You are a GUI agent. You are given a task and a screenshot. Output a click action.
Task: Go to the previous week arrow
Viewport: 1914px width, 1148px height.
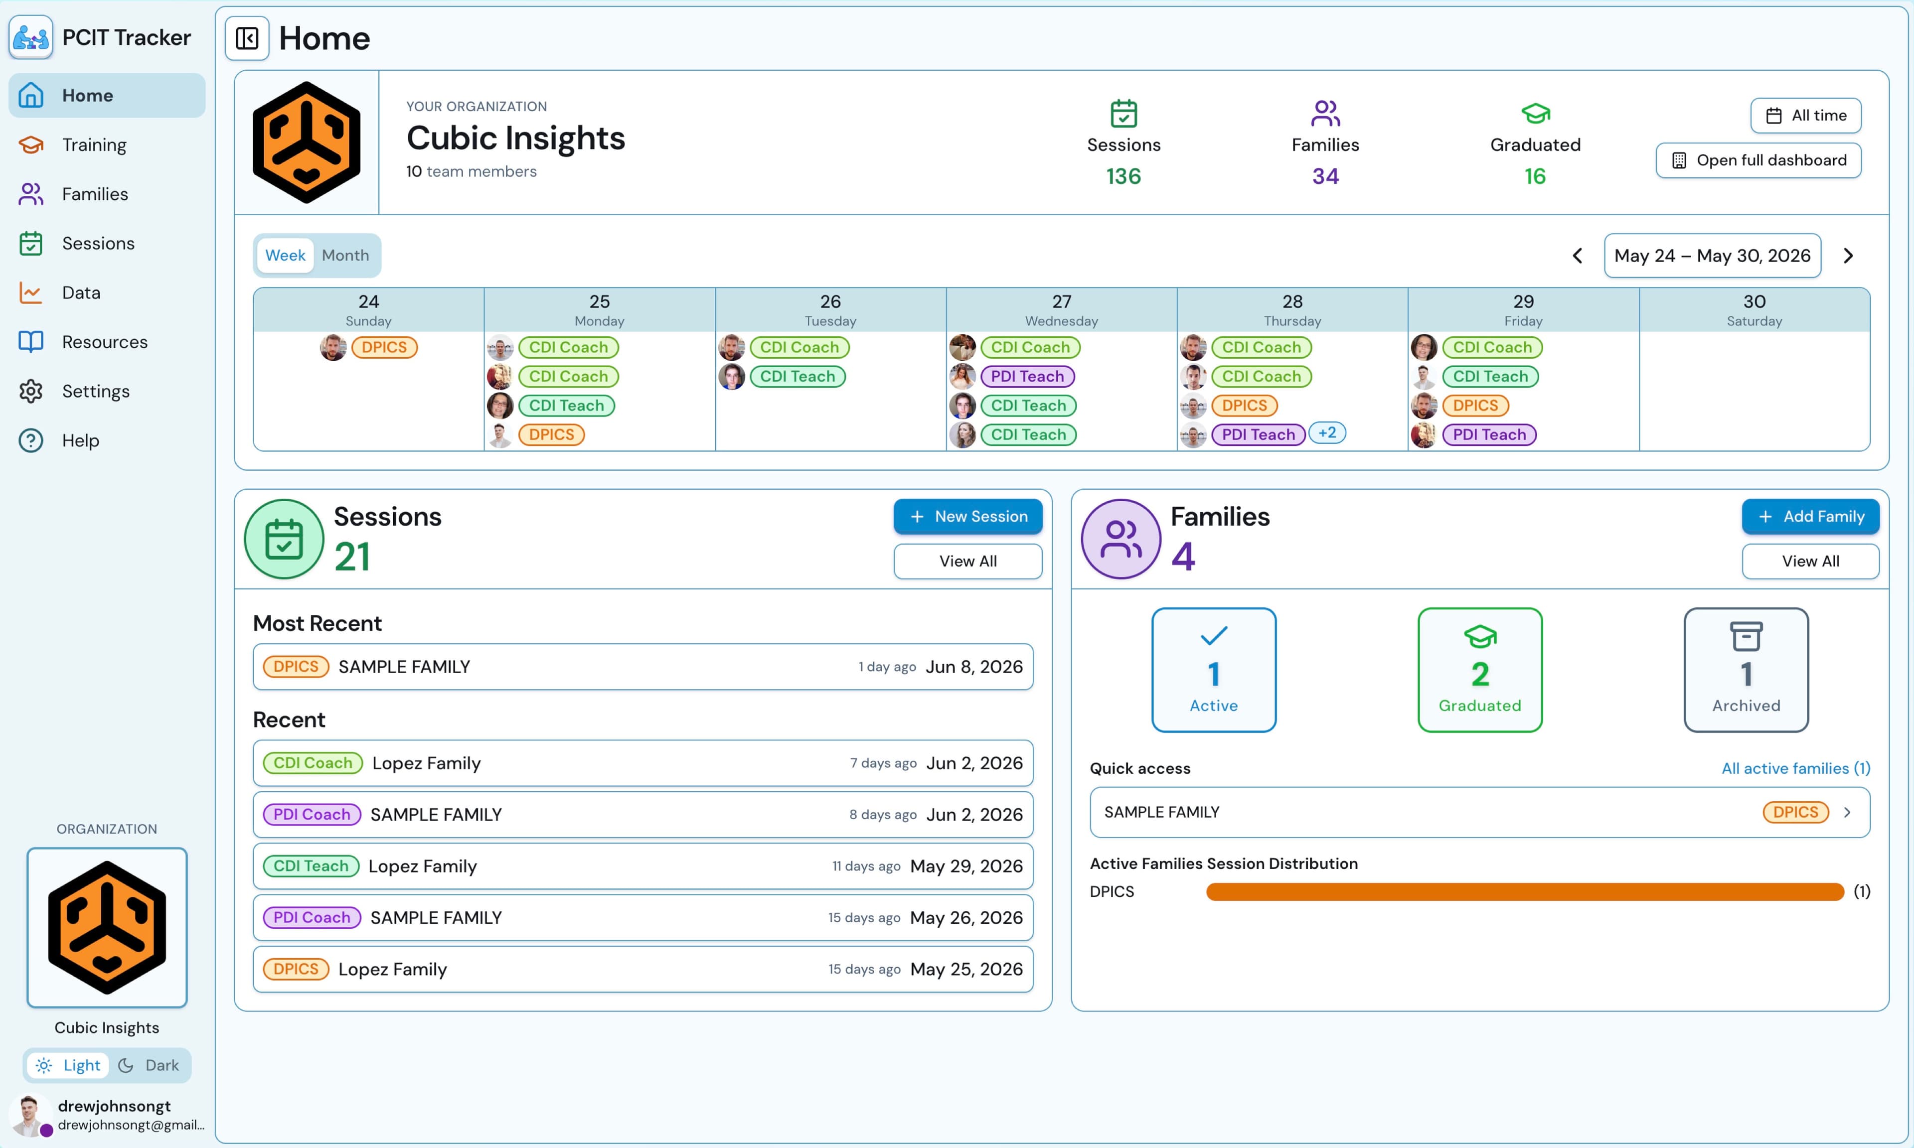point(1578,255)
